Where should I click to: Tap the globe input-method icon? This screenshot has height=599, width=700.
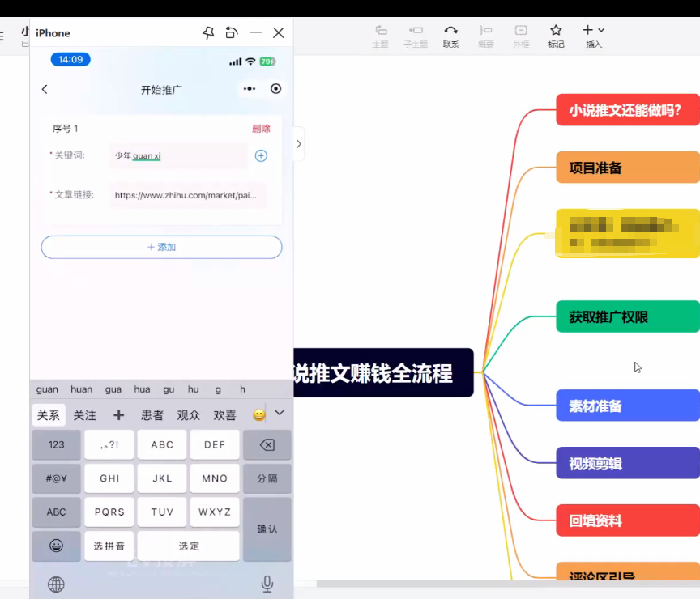[55, 584]
